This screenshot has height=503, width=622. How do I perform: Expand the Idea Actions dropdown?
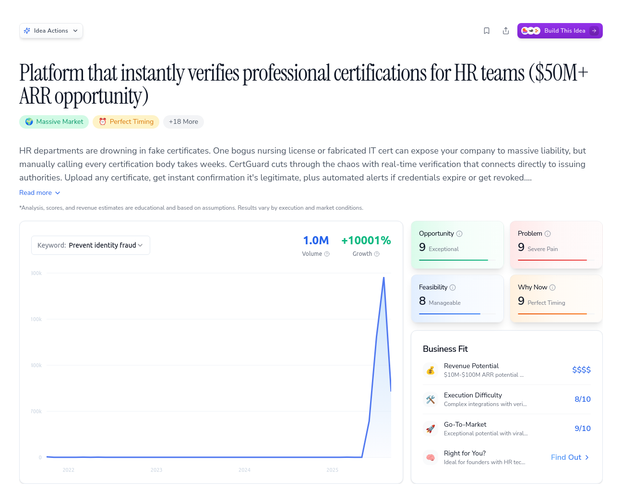tap(51, 30)
